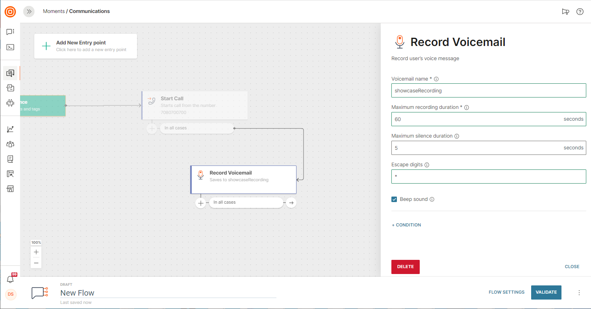This screenshot has height=309, width=591.
Task: Click the announcements megaphone icon
Action: (565, 12)
